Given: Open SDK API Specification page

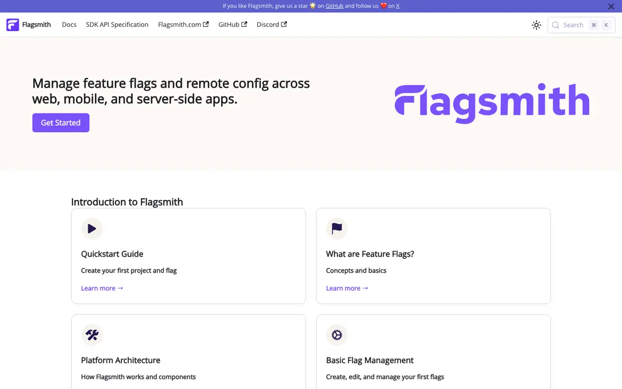Looking at the screenshot, I should click(x=117, y=24).
